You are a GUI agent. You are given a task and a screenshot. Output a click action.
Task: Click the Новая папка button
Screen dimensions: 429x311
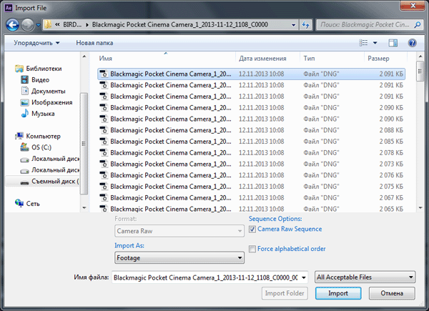(94, 43)
